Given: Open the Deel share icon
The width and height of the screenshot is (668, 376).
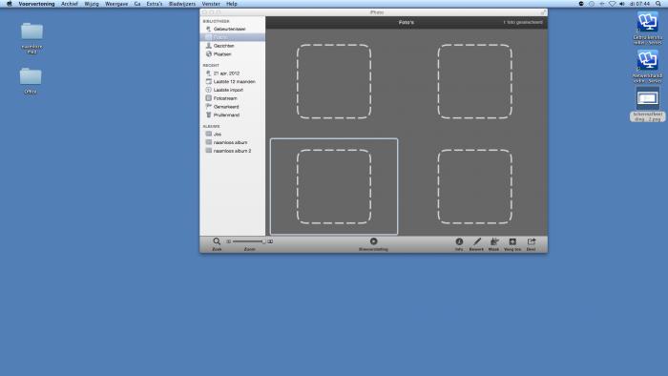Looking at the screenshot, I should (x=531, y=241).
